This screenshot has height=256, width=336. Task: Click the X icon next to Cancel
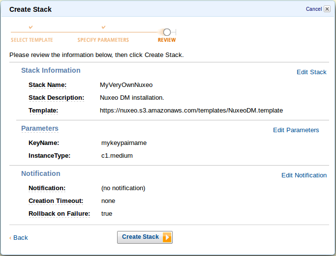click(327, 9)
